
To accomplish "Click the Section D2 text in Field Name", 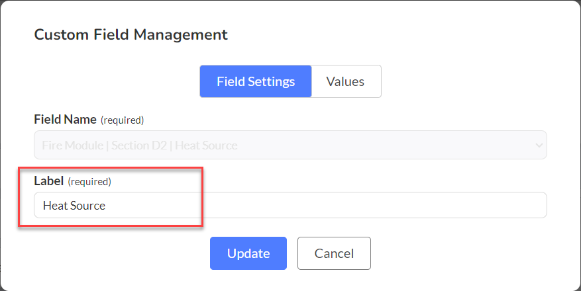I will (x=140, y=145).
